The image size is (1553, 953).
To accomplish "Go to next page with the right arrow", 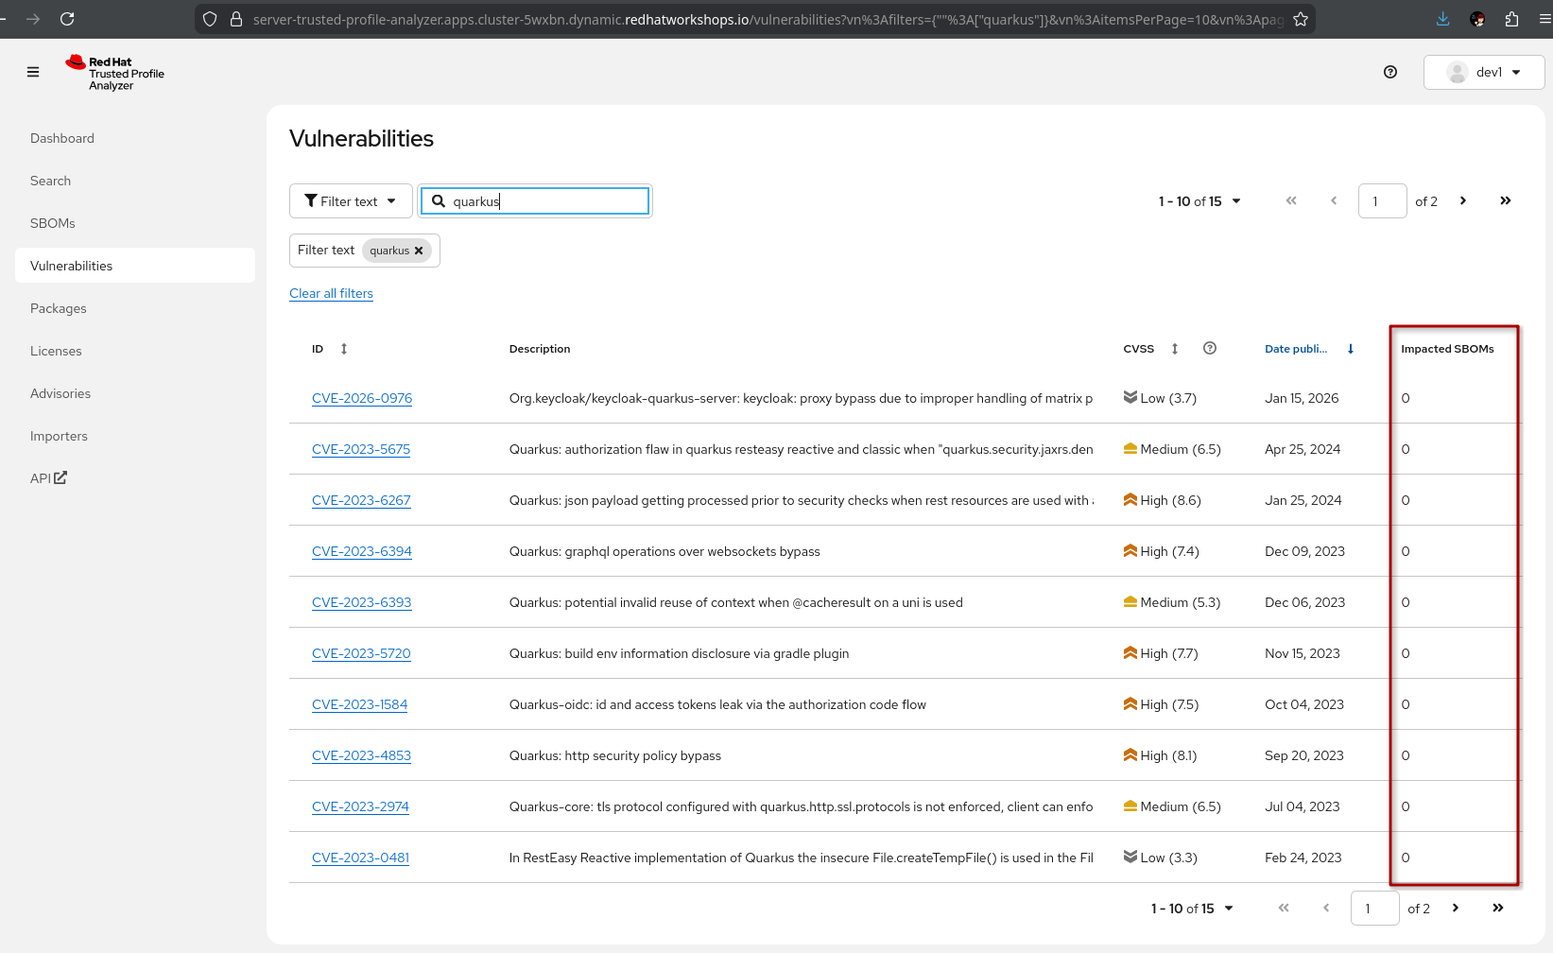I will coord(1462,200).
